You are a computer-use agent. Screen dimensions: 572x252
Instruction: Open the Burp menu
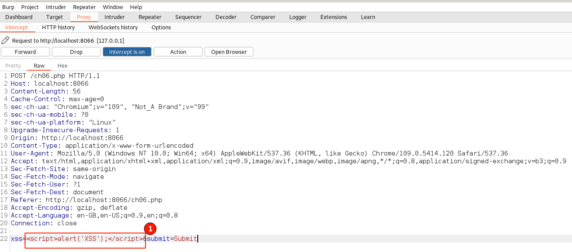pyautogui.click(x=8, y=7)
